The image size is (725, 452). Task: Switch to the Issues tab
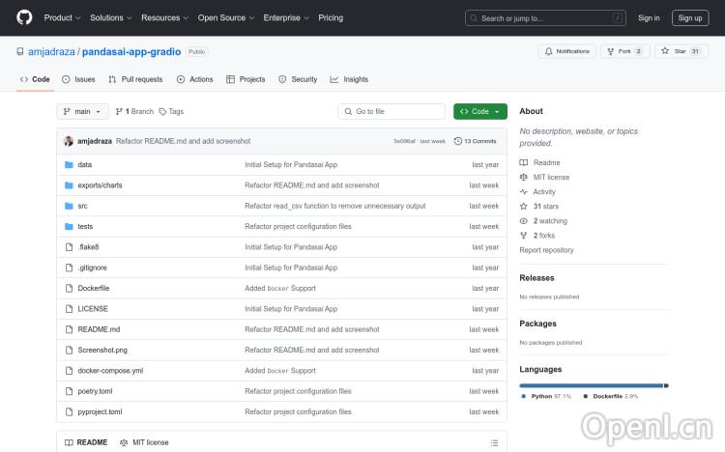click(x=78, y=79)
